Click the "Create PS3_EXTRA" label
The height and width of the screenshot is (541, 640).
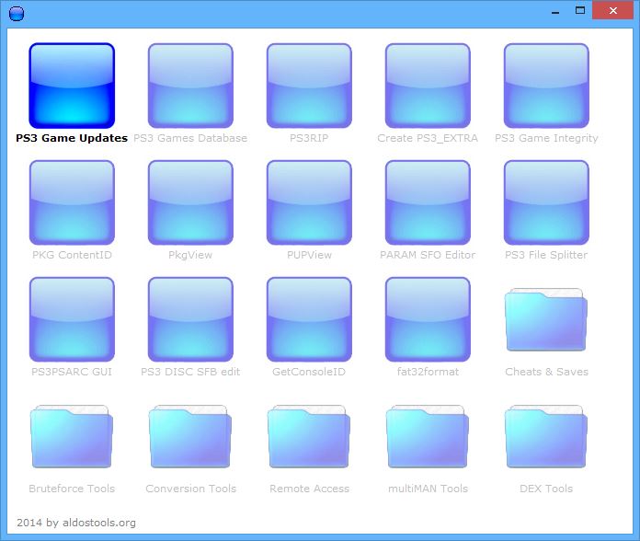coord(428,138)
